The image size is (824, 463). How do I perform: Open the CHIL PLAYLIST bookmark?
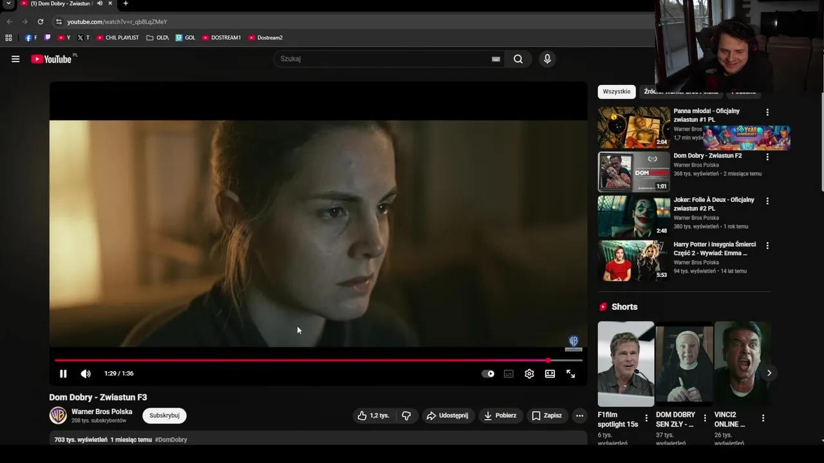(118, 38)
